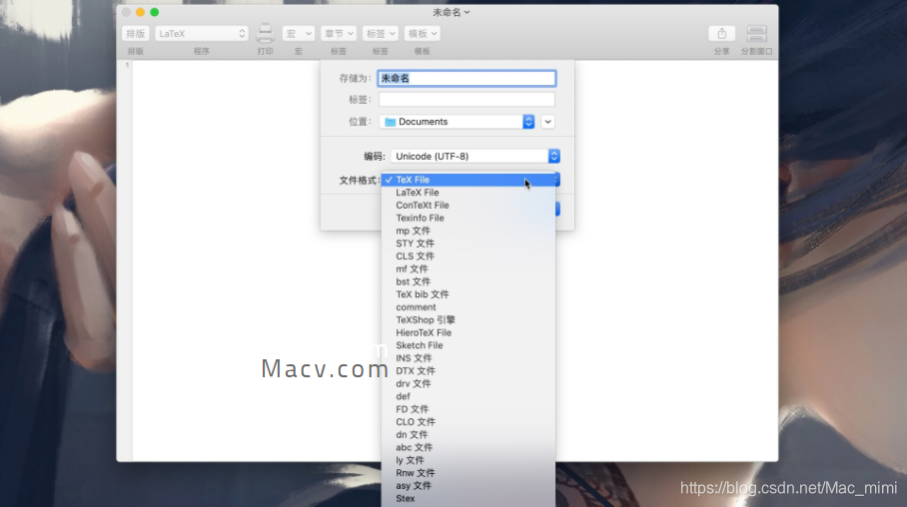Click the share icon in the toolbar
Viewport: 907px width, 507px height.
click(x=721, y=34)
